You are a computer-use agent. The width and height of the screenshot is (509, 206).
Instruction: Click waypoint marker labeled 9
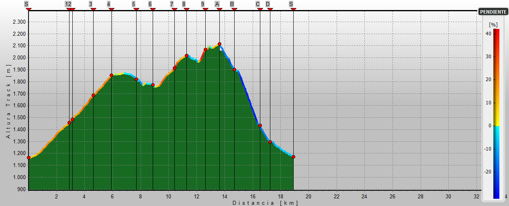click(x=202, y=4)
